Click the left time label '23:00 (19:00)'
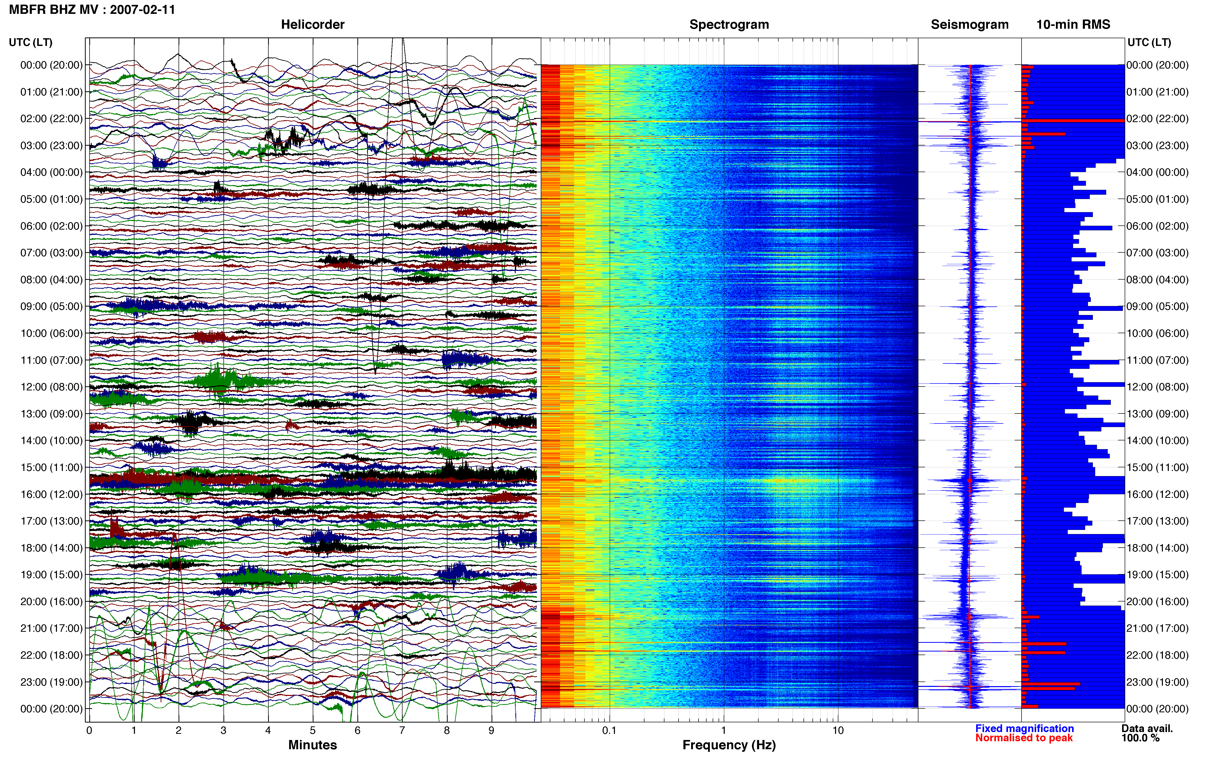This screenshot has height=760, width=1216. coord(51,682)
